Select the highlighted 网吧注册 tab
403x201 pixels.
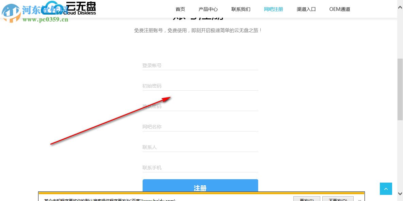click(x=273, y=9)
